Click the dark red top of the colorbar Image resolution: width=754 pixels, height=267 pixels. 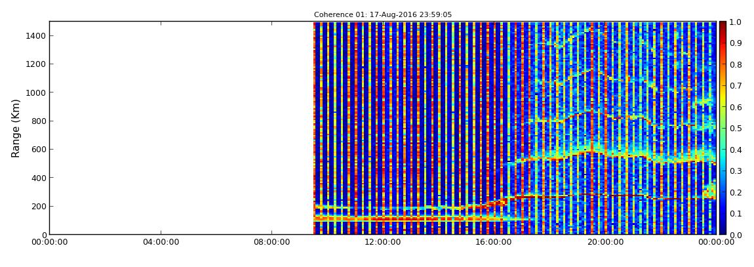pyautogui.click(x=723, y=26)
